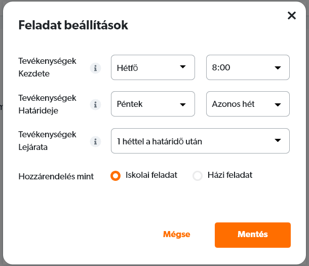
Task: Click the 'Tevékenységek Határideje' field label
Action: (47, 103)
